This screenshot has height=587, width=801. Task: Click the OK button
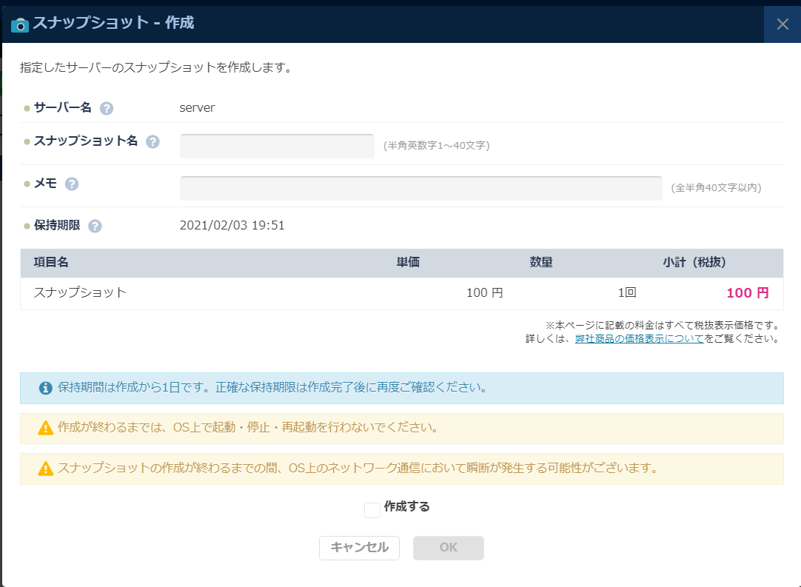(x=448, y=548)
